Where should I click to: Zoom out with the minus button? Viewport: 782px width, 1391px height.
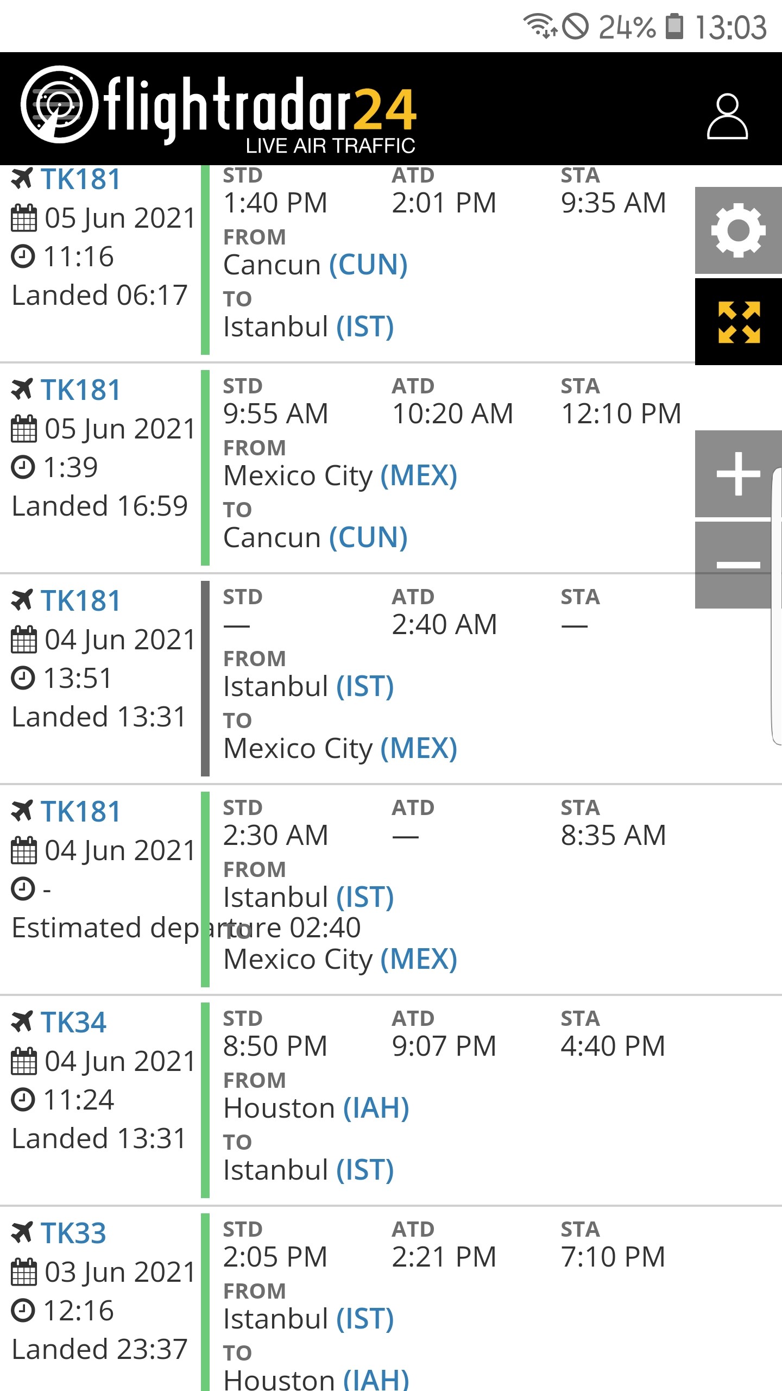click(x=737, y=565)
